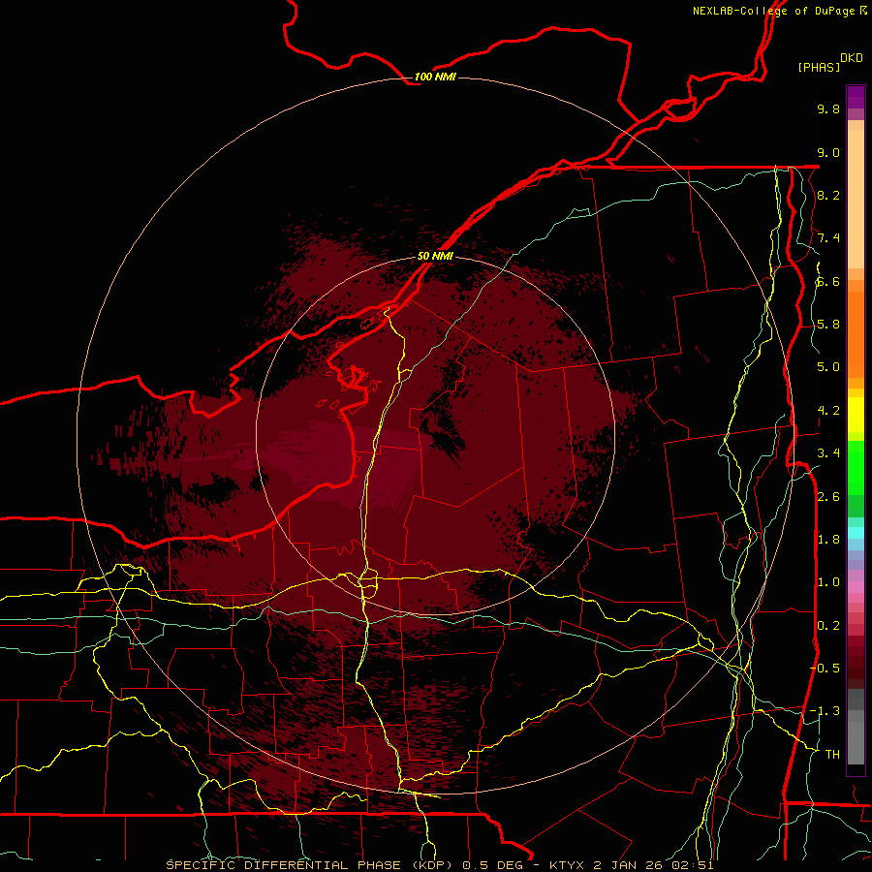Click the [PHAS] legend unit label
Image resolution: width=872 pixels, height=872 pixels.
click(819, 67)
